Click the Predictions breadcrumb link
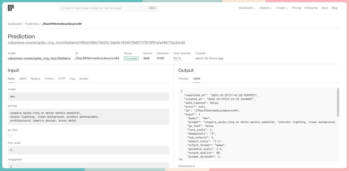This screenshot has height=171, width=349. pyautogui.click(x=32, y=24)
